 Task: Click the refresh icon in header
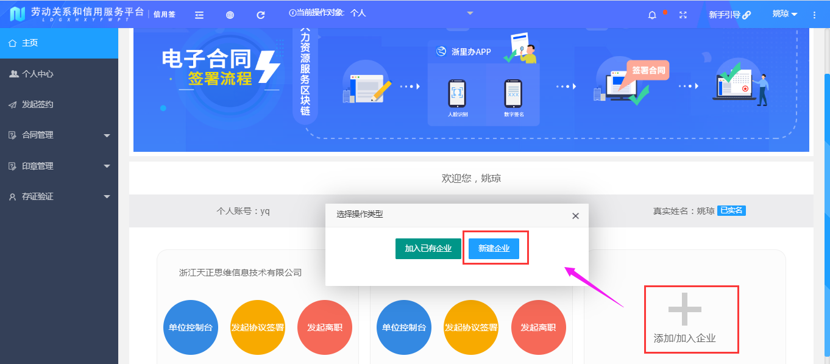coord(261,15)
